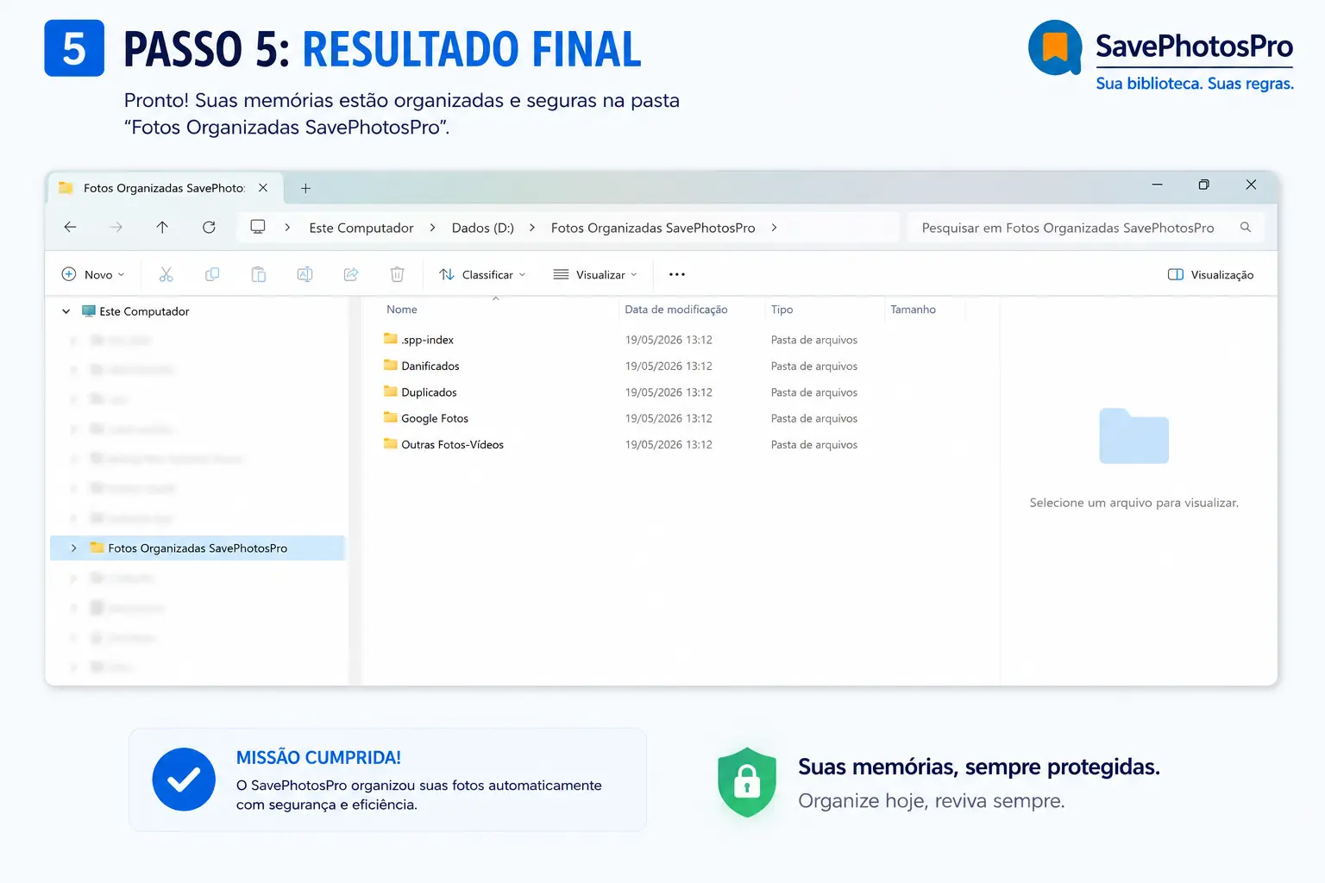This screenshot has height=883, width=1325.
Task: Click Este Computador in address breadcrumb
Action: 361,228
